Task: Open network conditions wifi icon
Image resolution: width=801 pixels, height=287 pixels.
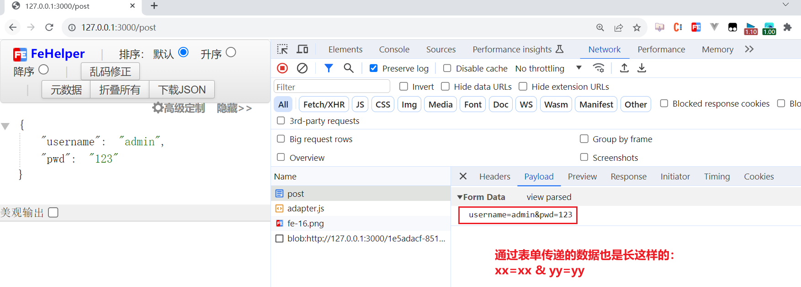Action: pos(599,68)
